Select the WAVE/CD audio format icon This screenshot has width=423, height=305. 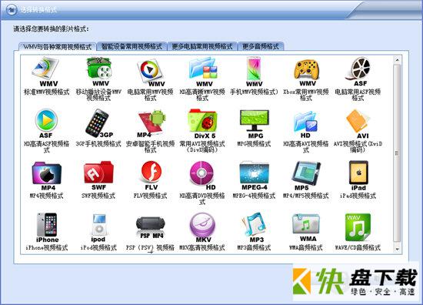[x=358, y=227]
